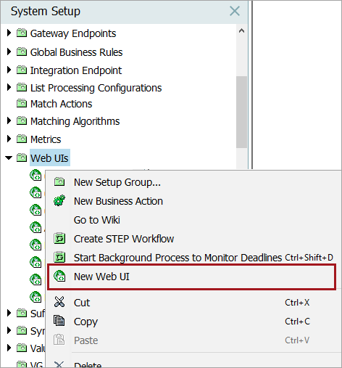
Task: Click the green gear New Business Action icon
Action: pos(59,200)
